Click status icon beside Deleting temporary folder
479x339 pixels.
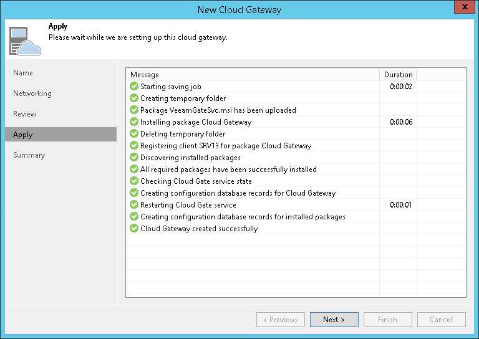[134, 134]
